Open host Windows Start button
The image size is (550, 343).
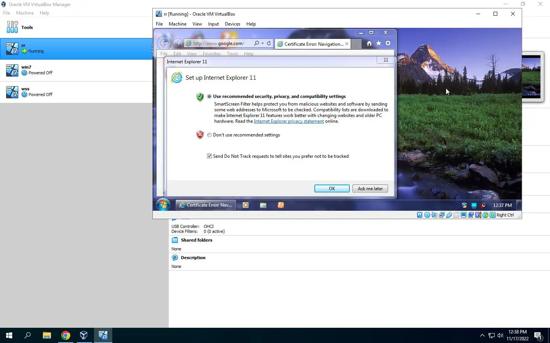pos(9,335)
